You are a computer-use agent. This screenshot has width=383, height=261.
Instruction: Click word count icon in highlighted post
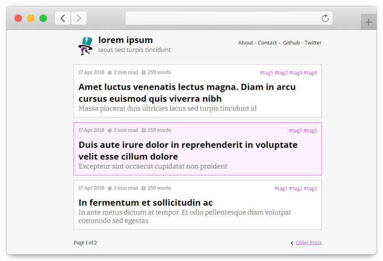pyautogui.click(x=144, y=131)
